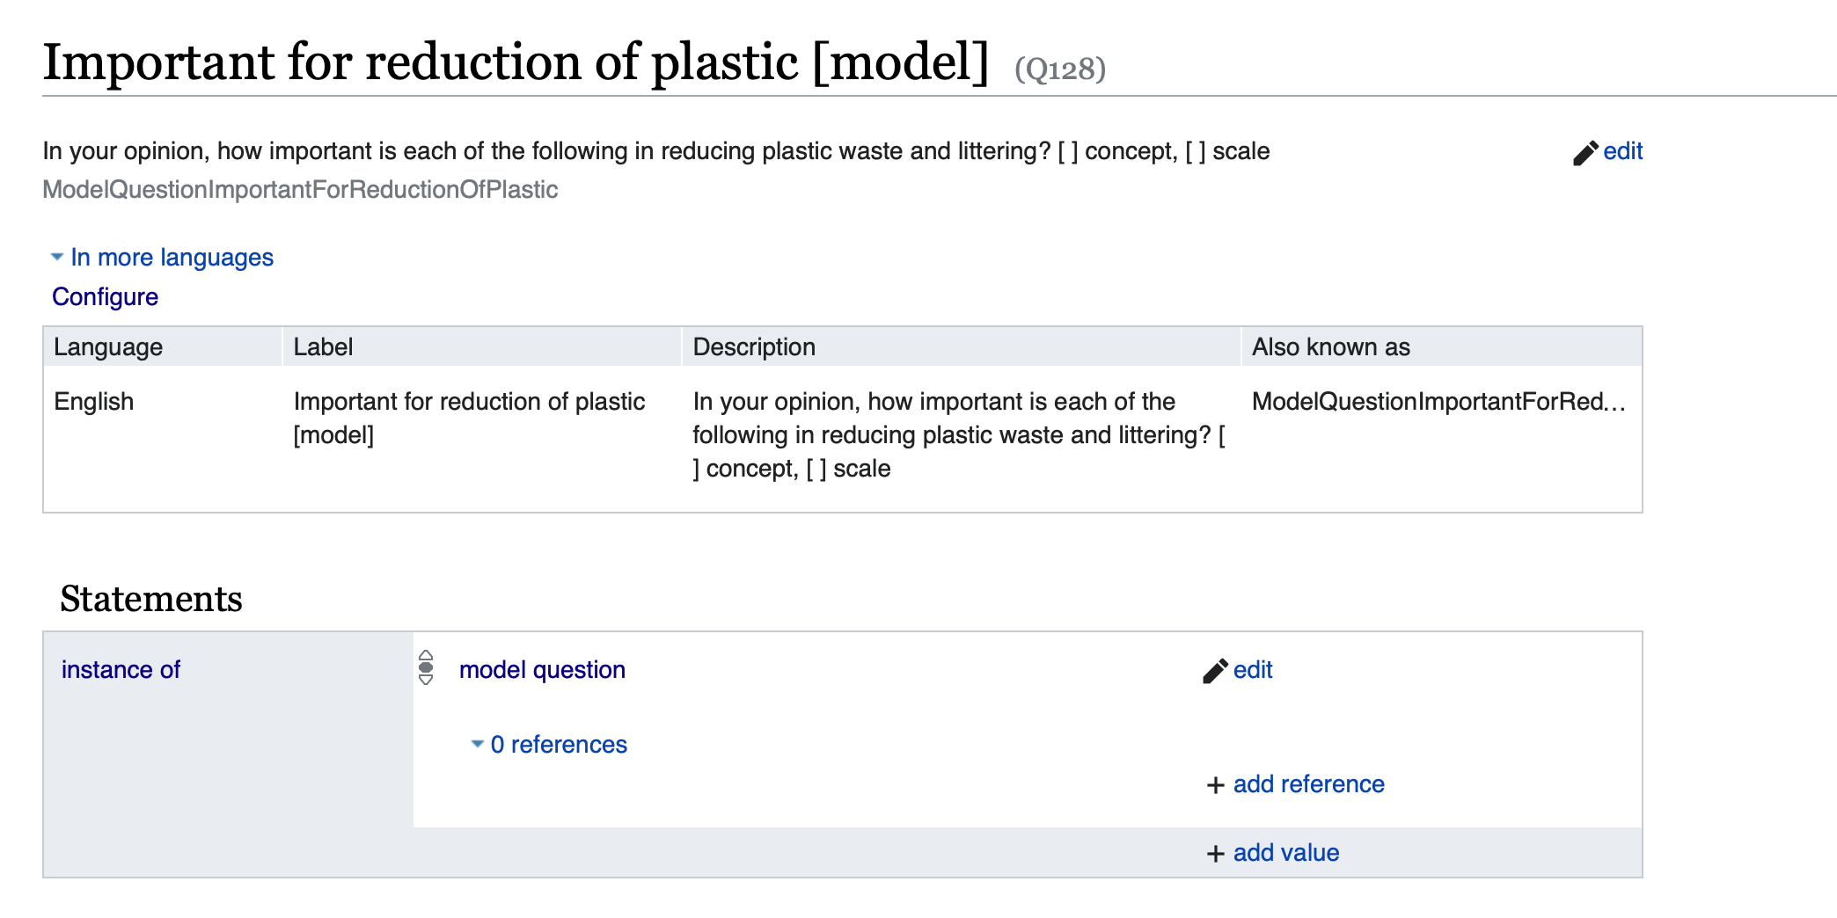Click the add value link text
This screenshot has width=1837, height=918.
click(1285, 853)
